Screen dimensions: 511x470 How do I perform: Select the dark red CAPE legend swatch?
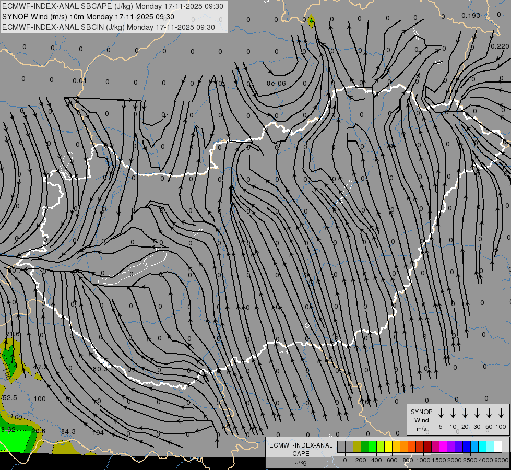click(x=427, y=446)
